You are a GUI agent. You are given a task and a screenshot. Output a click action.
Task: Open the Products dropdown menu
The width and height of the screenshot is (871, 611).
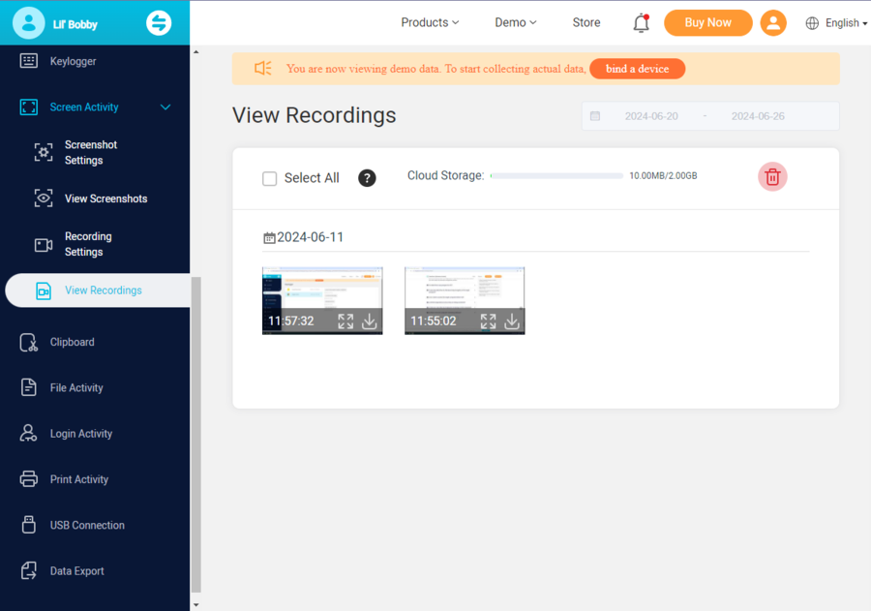coord(430,22)
